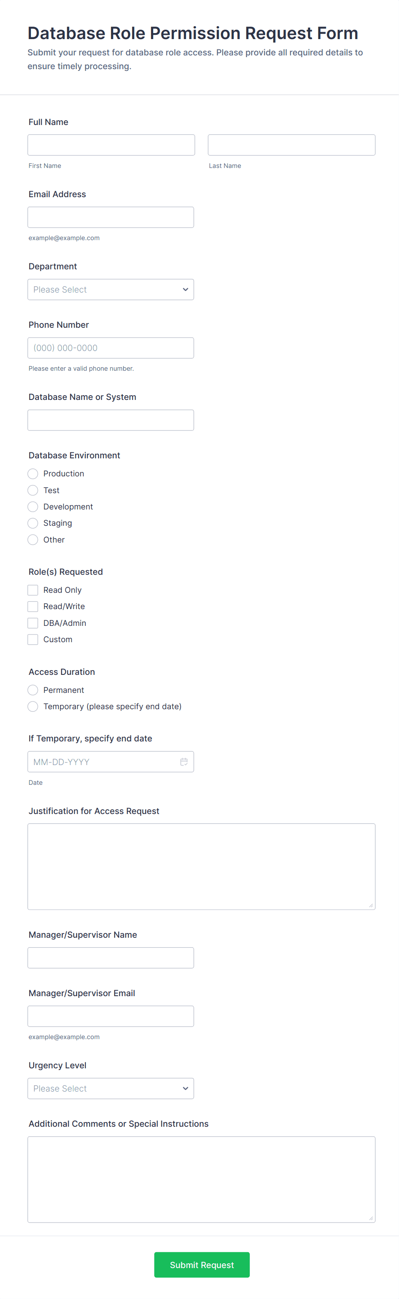Click the Justification for Access Request textarea
Image resolution: width=399 pixels, height=1299 pixels.
[202, 866]
